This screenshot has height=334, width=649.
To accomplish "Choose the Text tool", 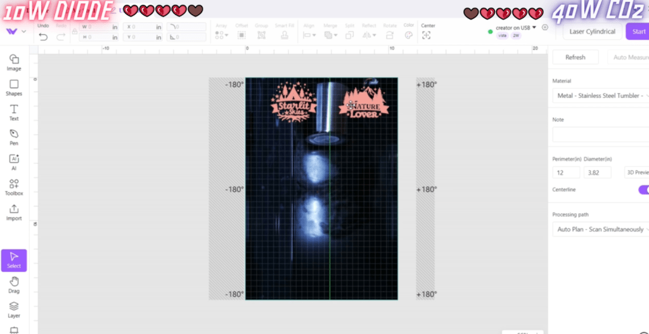I will pos(14,112).
